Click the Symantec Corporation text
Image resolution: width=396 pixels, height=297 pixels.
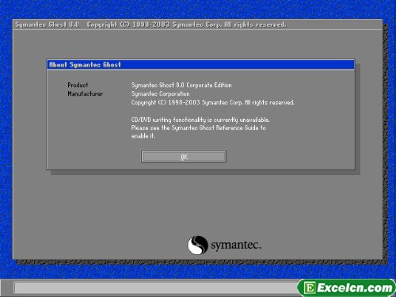160,93
